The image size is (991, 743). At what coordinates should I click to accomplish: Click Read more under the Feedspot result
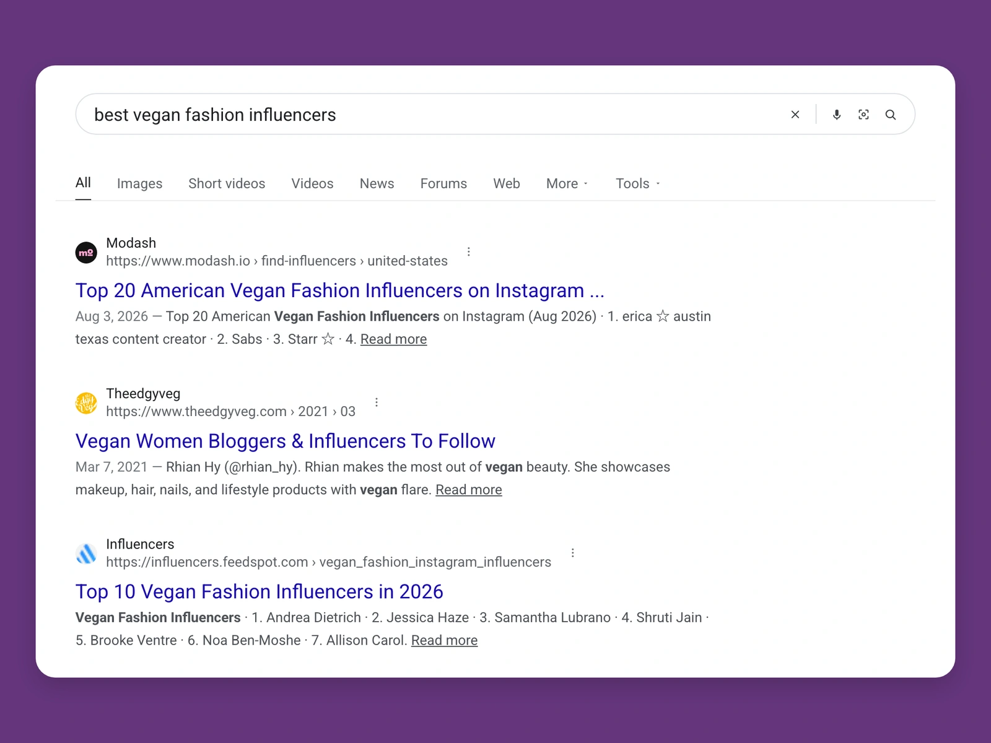(444, 640)
